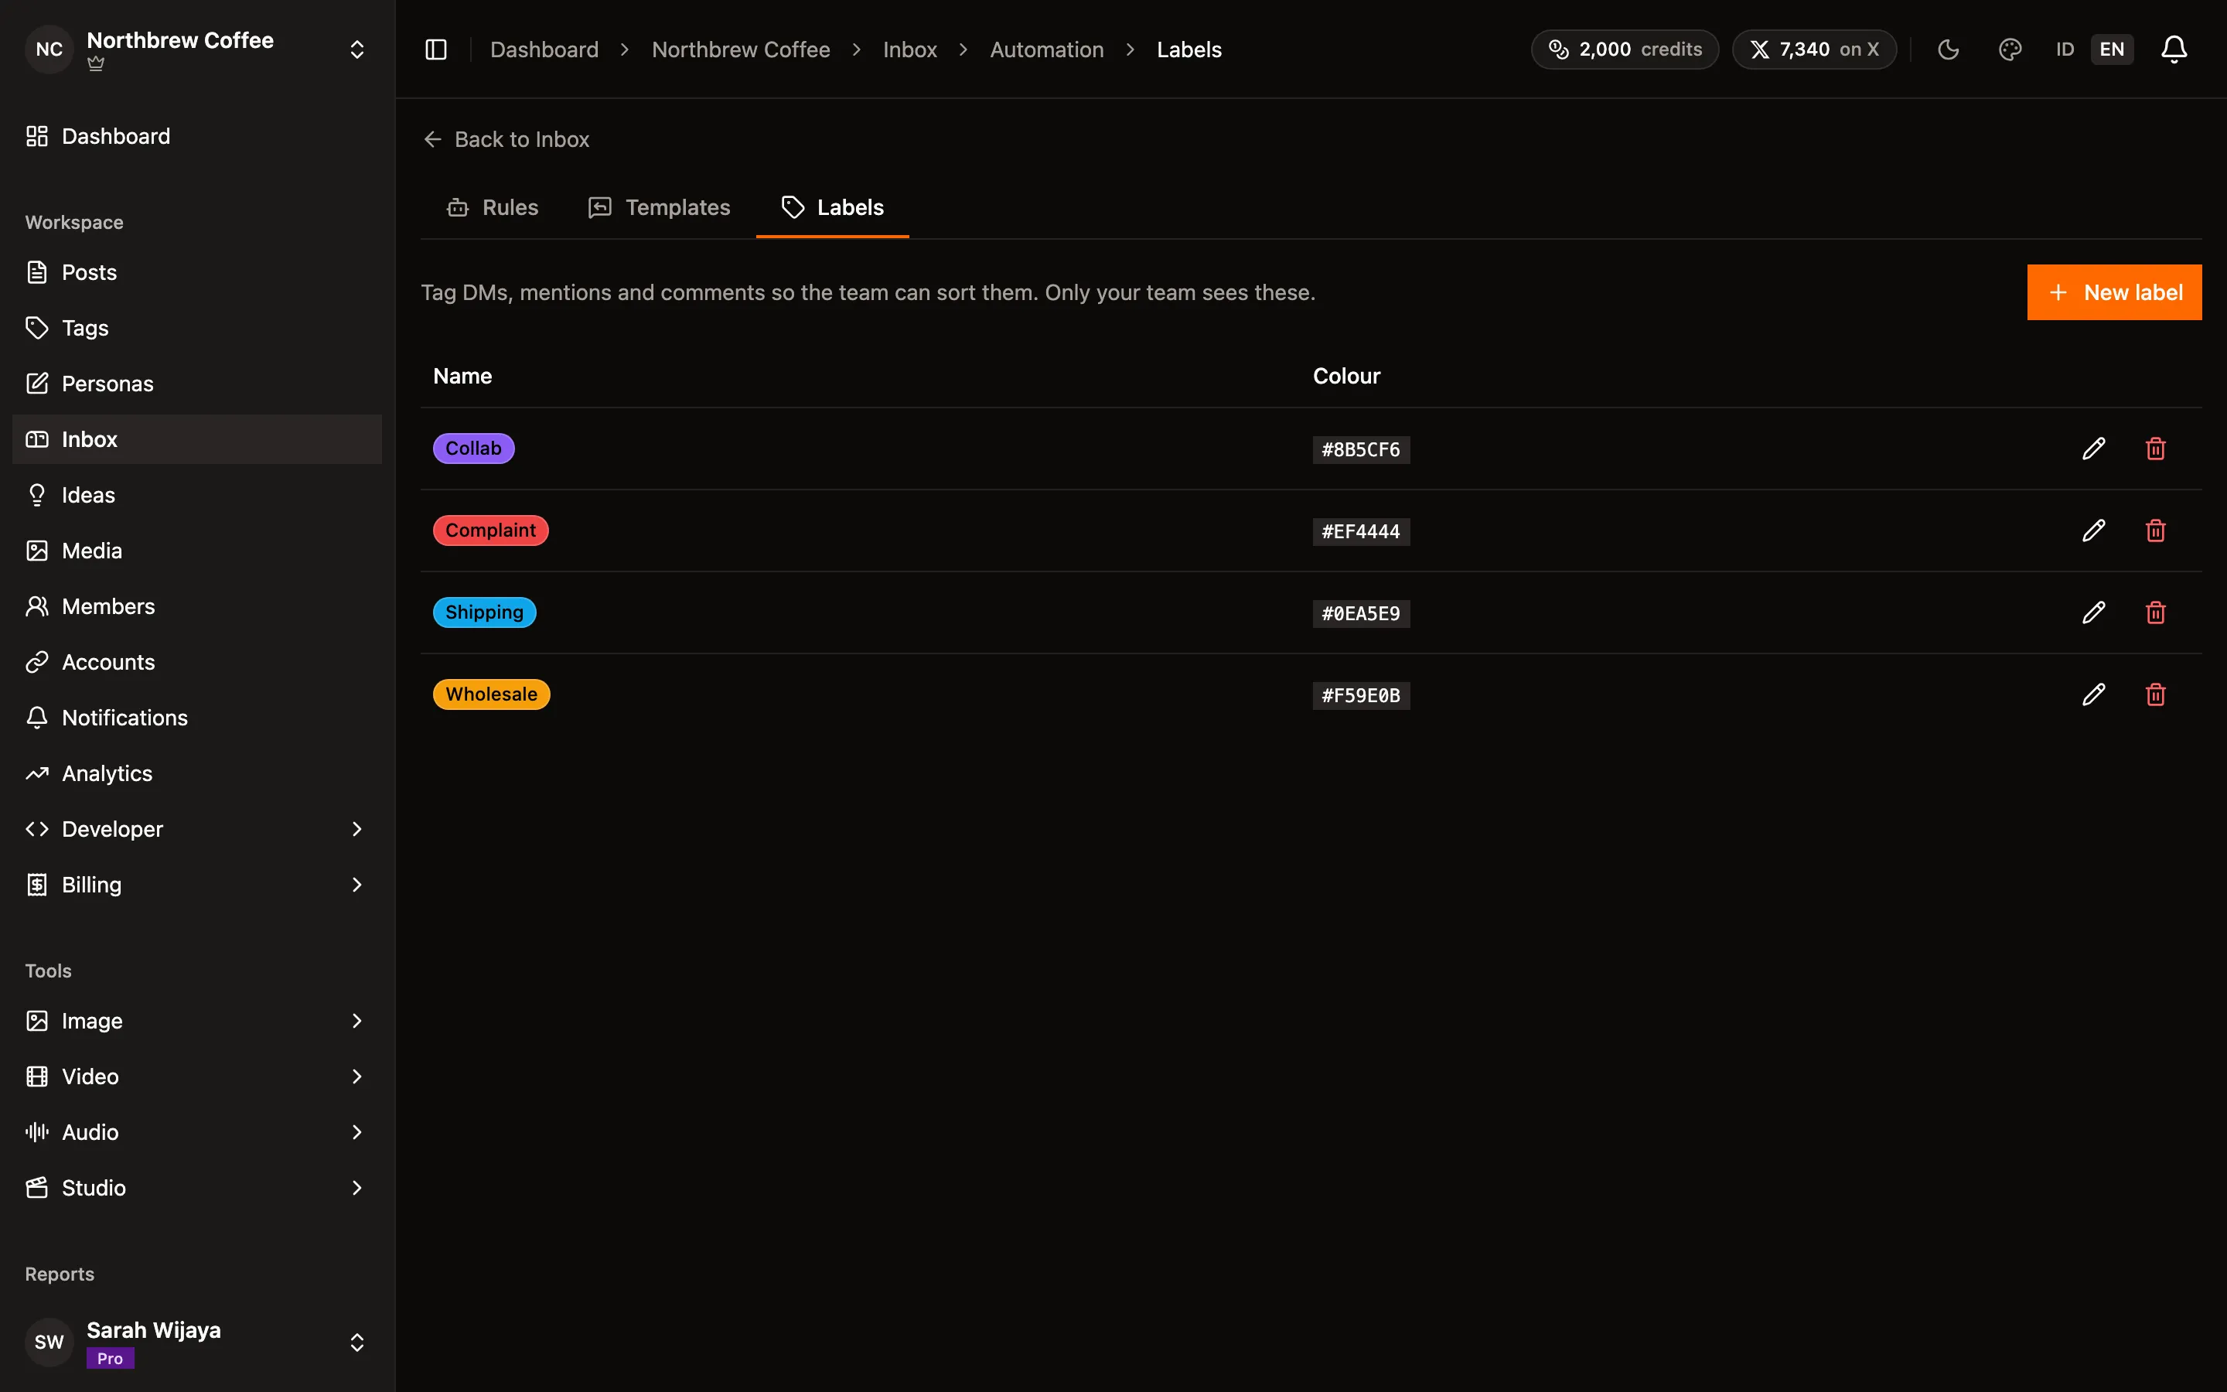This screenshot has height=1392, width=2227.
Task: Toggle the sidebar panel icon
Action: click(x=436, y=49)
